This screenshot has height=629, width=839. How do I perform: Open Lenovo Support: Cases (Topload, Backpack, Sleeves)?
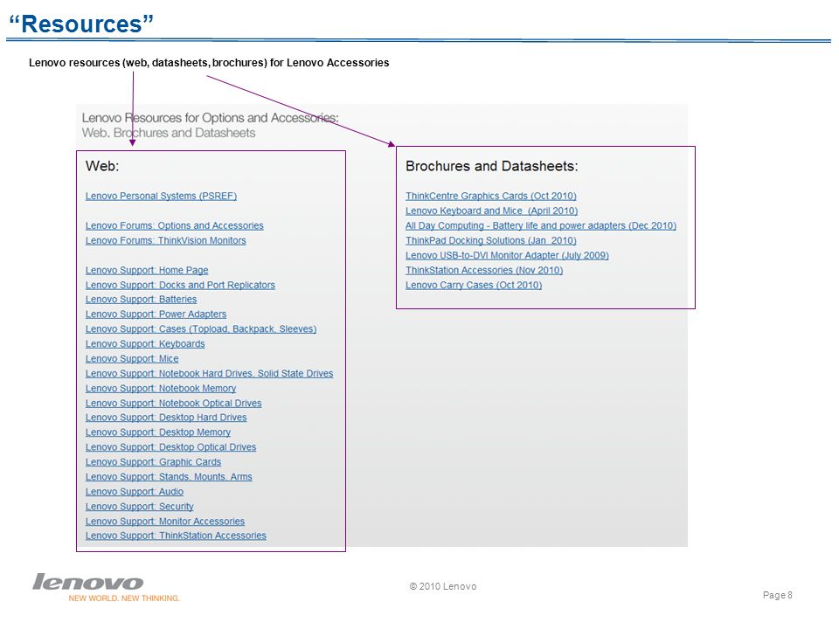pos(201,329)
